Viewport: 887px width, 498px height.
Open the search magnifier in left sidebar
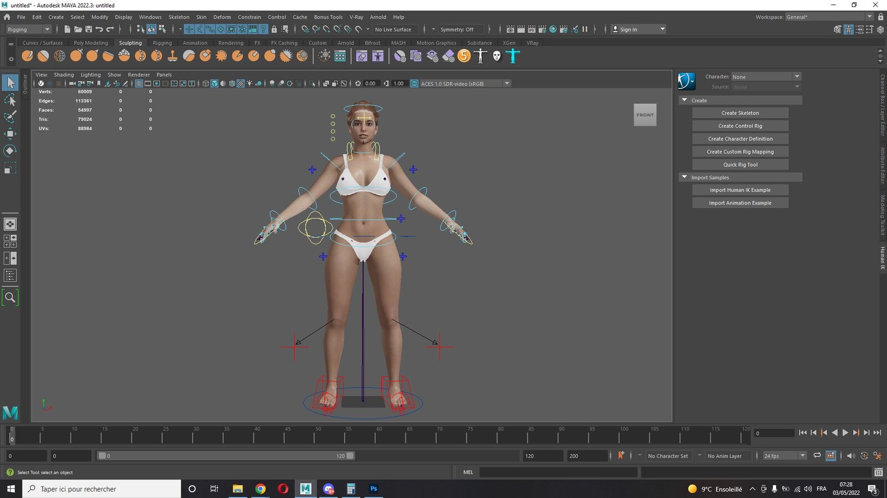point(10,298)
